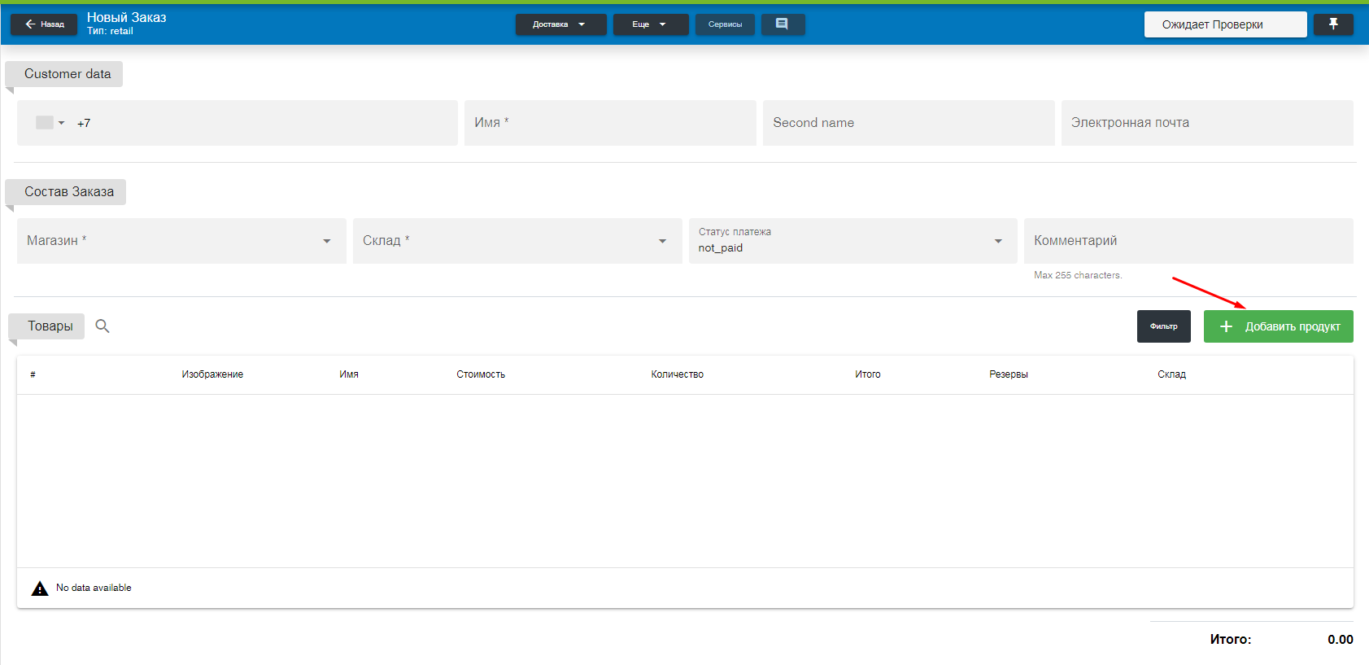1369x665 pixels.
Task: Go back with the Назад button
Action: (x=44, y=24)
